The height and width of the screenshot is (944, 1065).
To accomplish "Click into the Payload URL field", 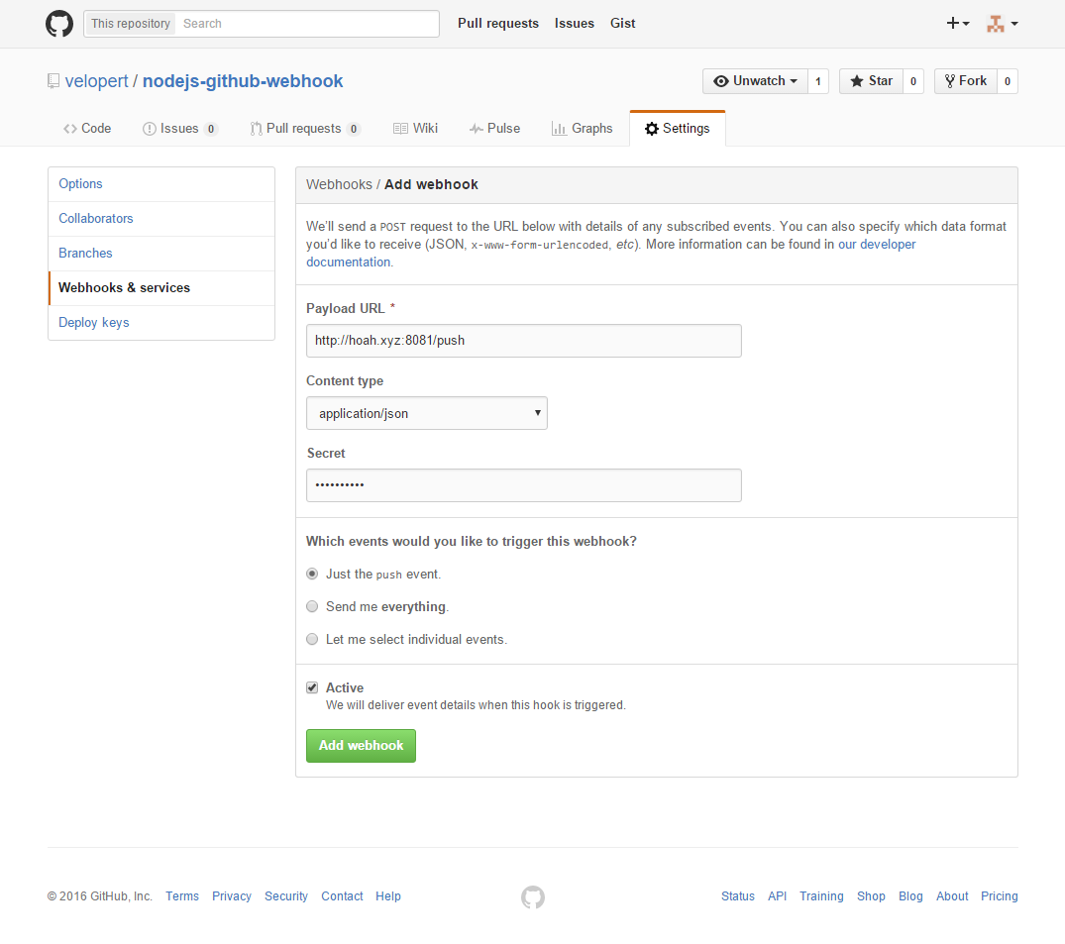I will [523, 341].
